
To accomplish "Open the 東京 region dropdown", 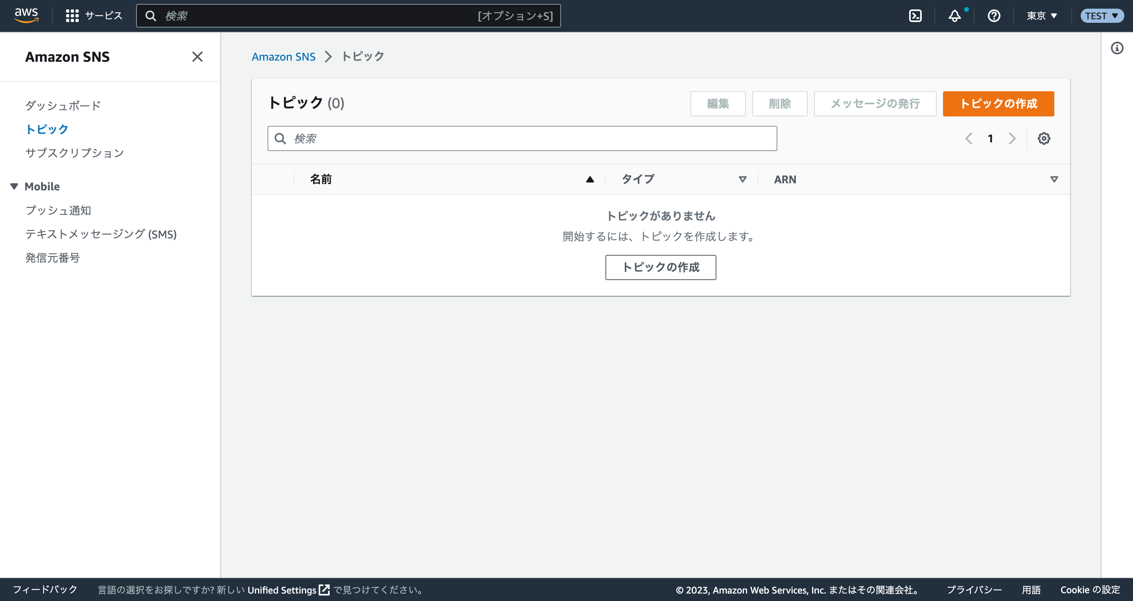I will point(1041,15).
